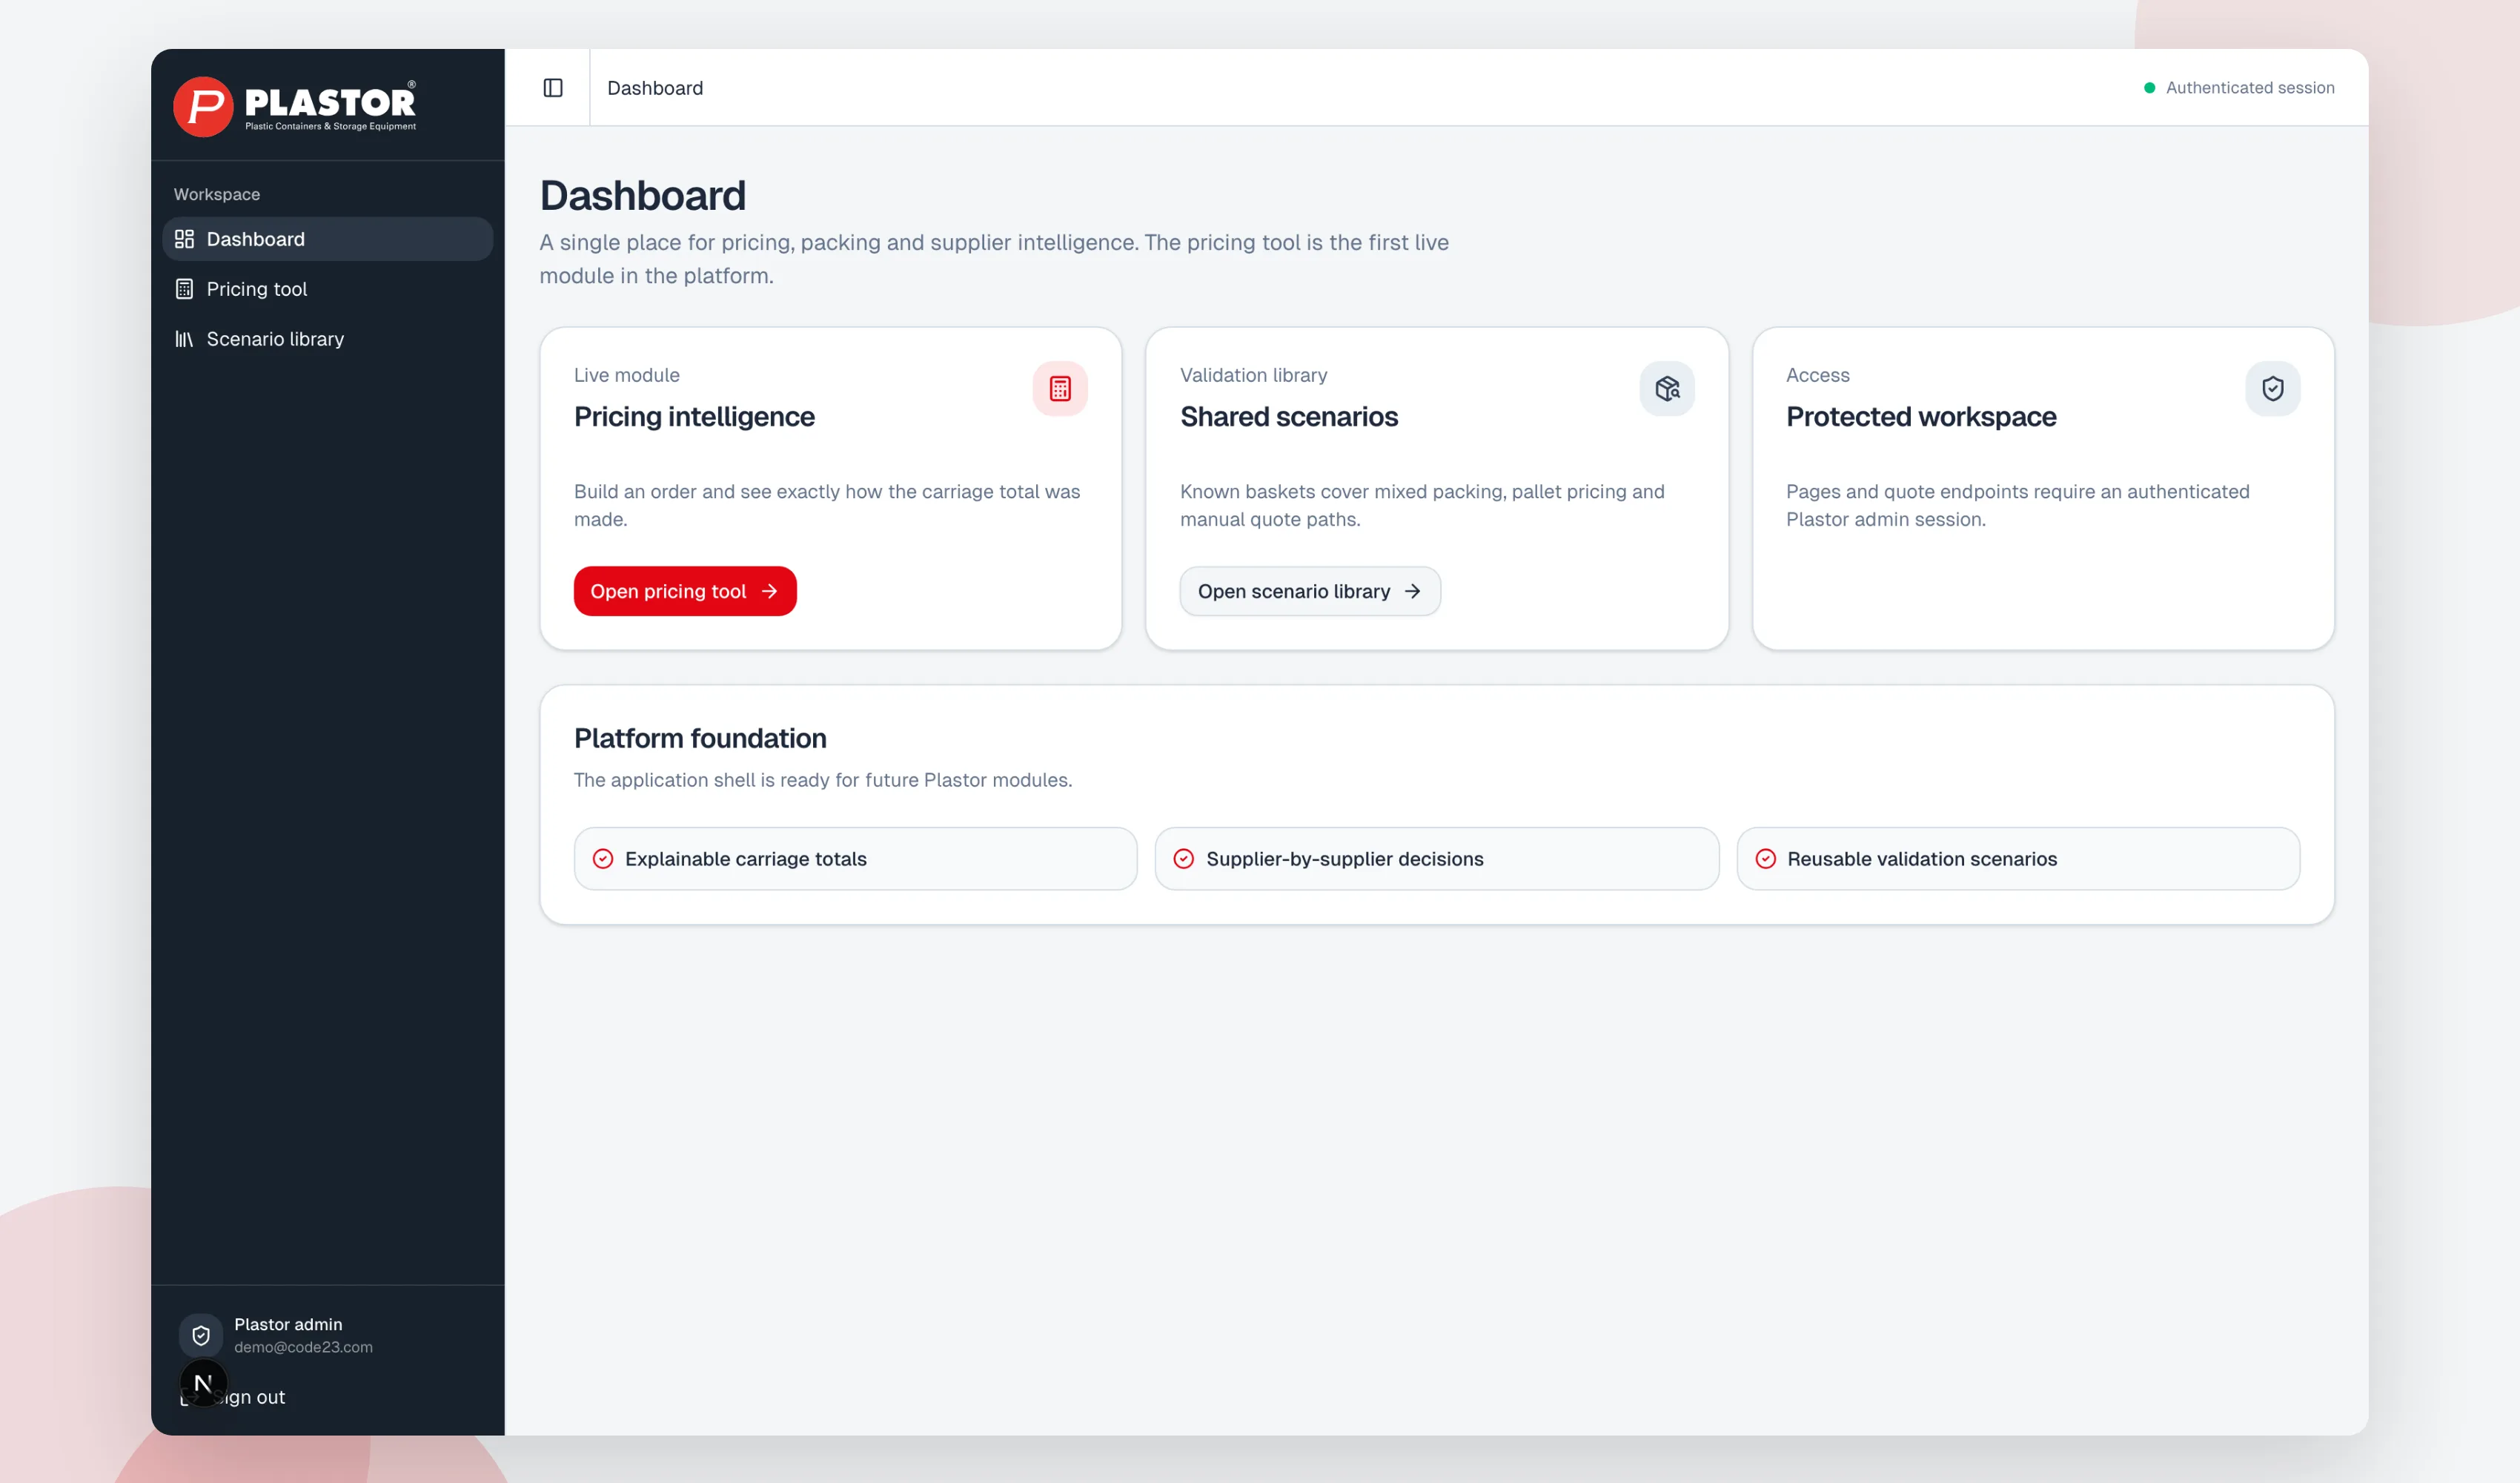
Task: Click the Platform foundation heading
Action: click(700, 739)
